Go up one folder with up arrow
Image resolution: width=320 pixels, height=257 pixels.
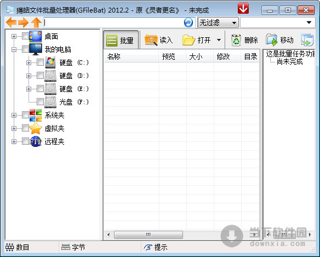point(36,22)
